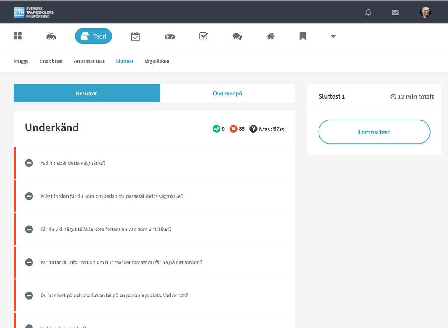Screen dimensions: 448x328
Task: Click the Underkänd heading
Action: click(52, 127)
